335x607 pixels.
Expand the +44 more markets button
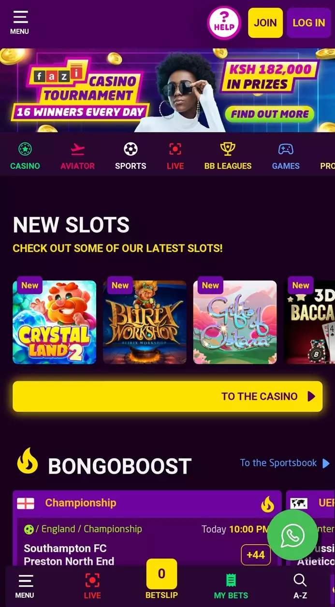tap(256, 555)
